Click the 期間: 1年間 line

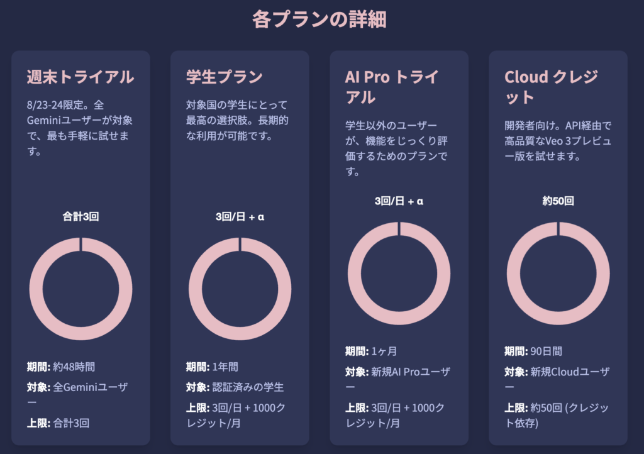point(212,367)
